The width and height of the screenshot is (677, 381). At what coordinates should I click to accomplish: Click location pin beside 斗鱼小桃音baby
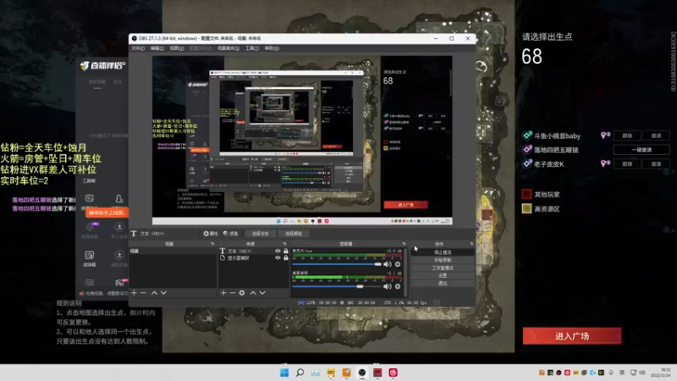point(605,135)
